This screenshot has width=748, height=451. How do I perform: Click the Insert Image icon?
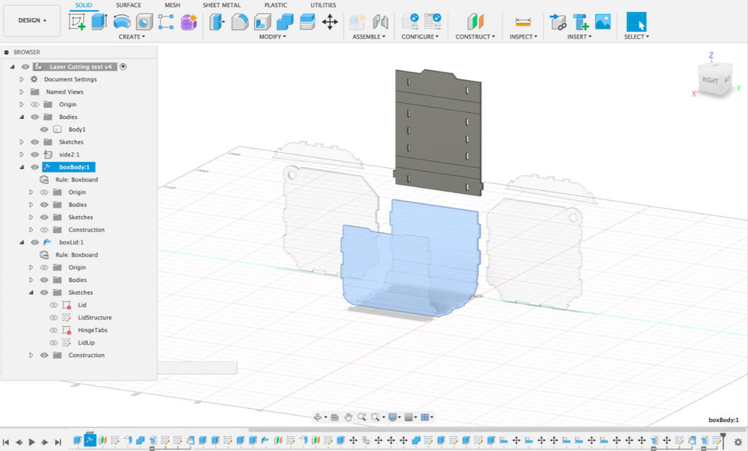coord(603,22)
